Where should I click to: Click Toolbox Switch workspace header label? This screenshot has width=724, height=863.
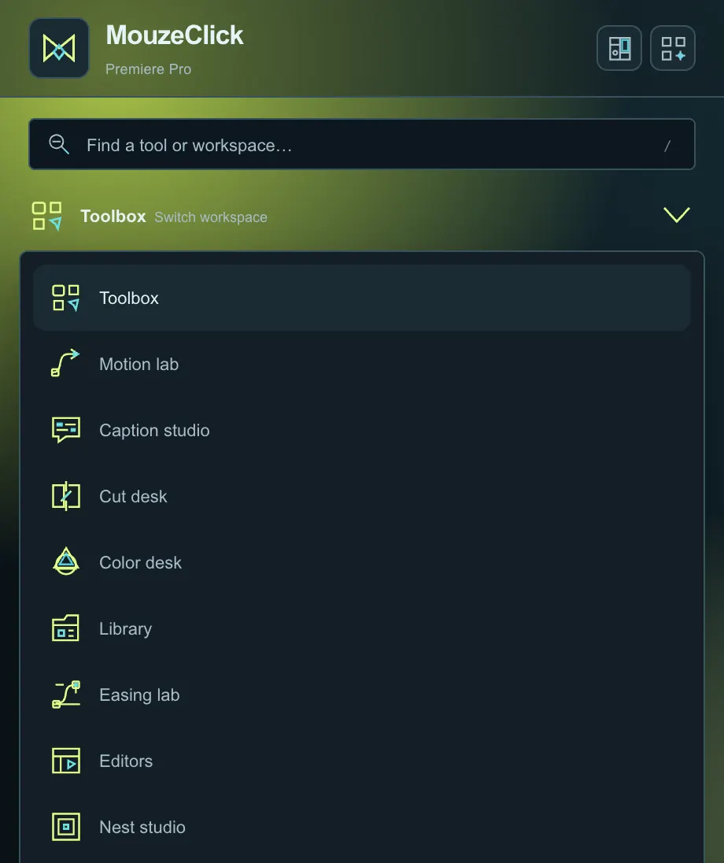174,217
